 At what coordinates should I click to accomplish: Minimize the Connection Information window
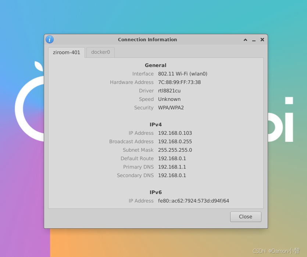pos(254,40)
